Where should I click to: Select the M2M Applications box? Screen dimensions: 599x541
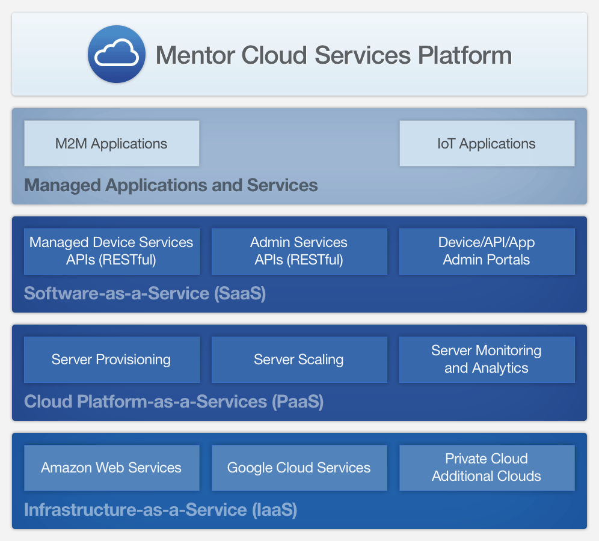point(111,144)
